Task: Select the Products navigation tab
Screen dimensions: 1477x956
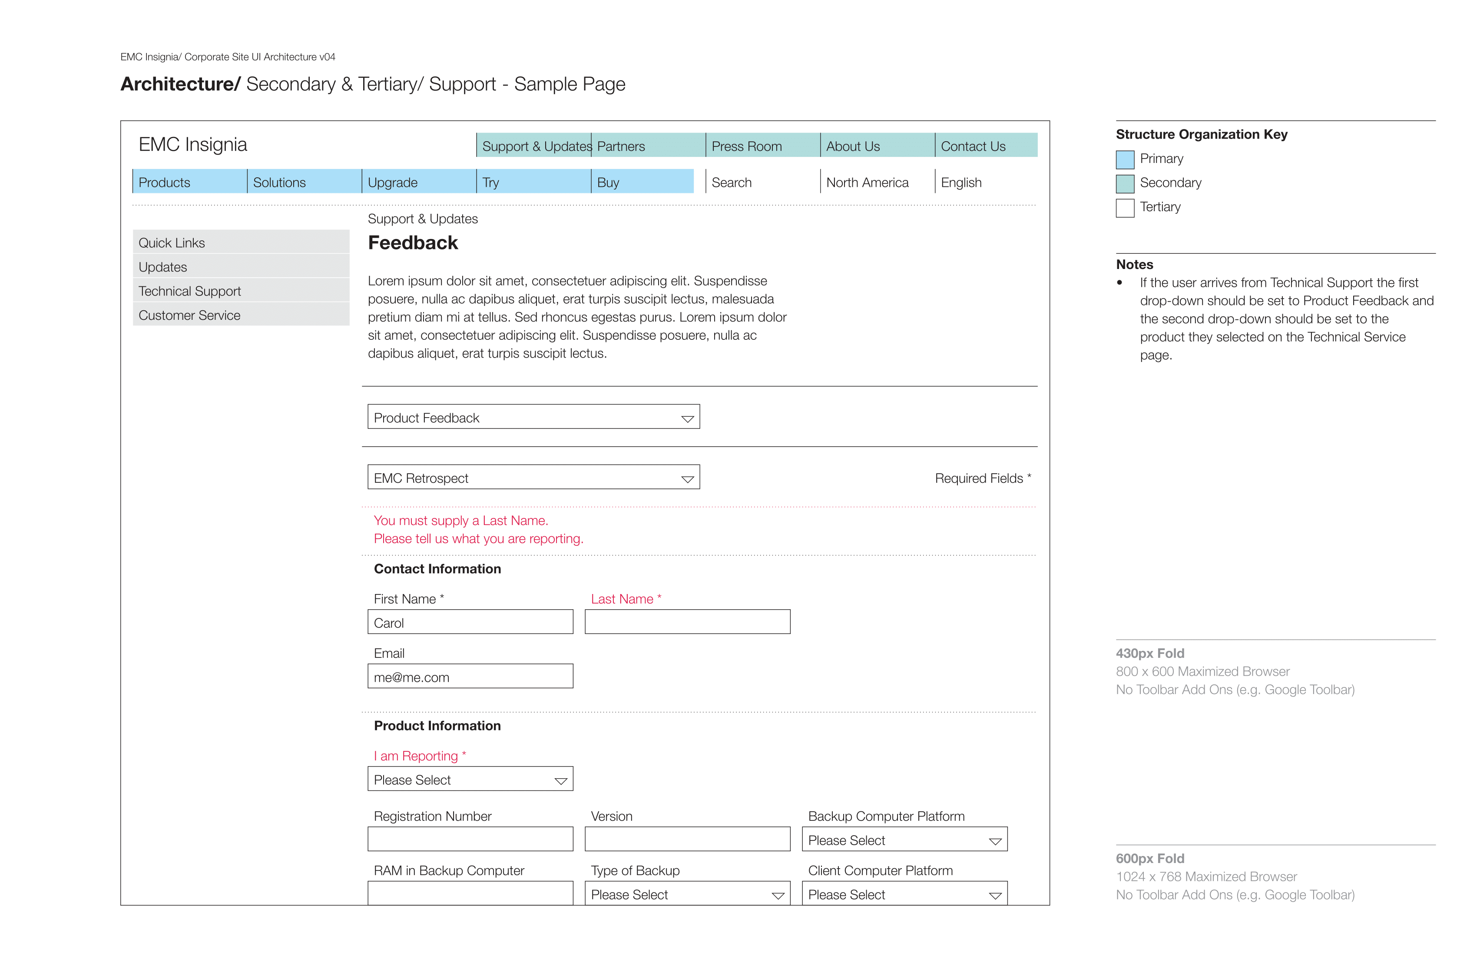Action: [190, 181]
